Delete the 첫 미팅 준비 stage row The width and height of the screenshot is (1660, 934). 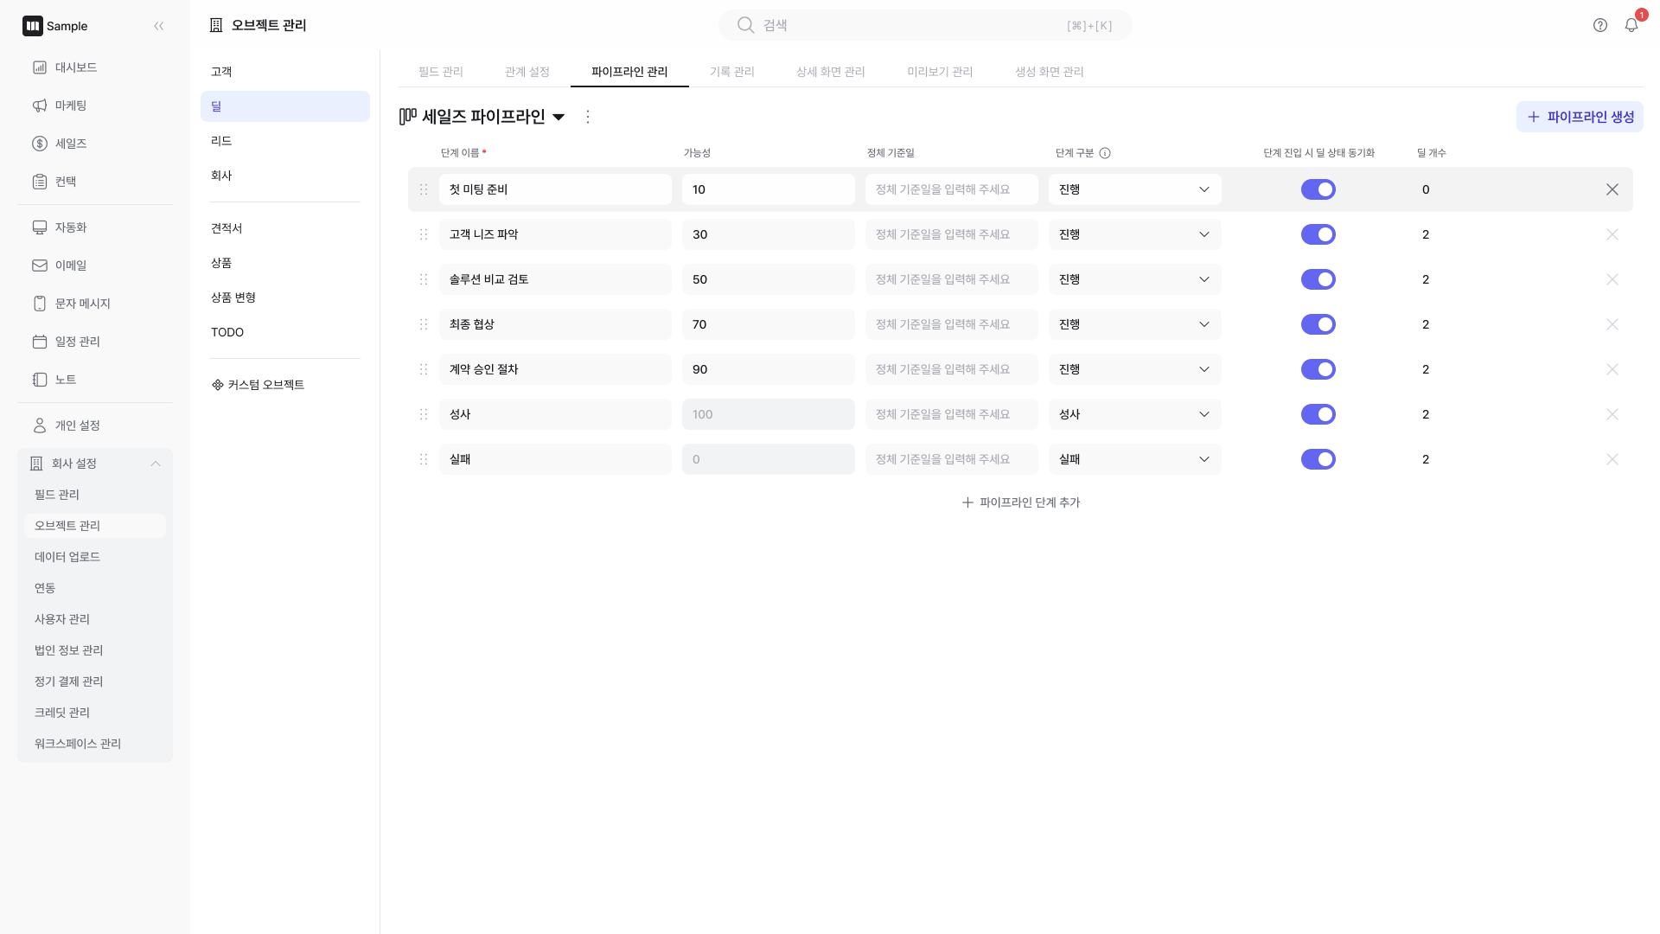1612,189
